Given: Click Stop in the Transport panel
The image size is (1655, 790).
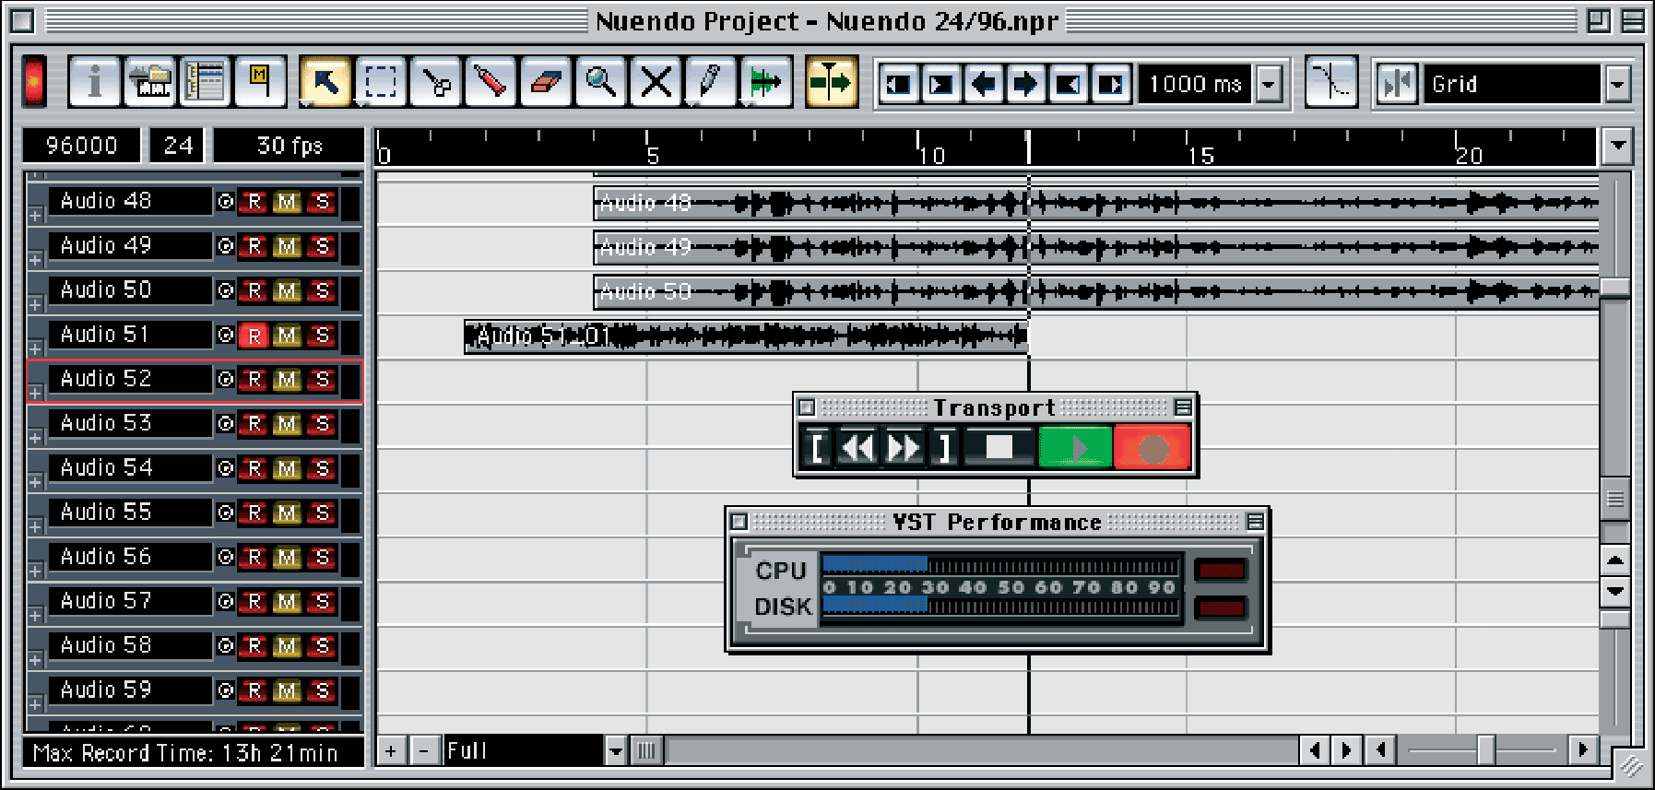Looking at the screenshot, I should [x=999, y=448].
